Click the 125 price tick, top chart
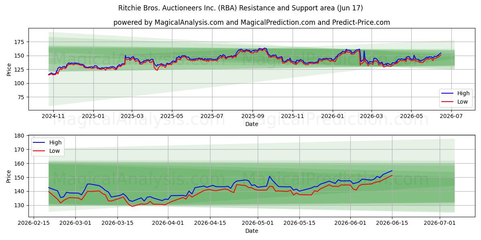The width and height of the screenshot is (481, 240). coord(20,70)
